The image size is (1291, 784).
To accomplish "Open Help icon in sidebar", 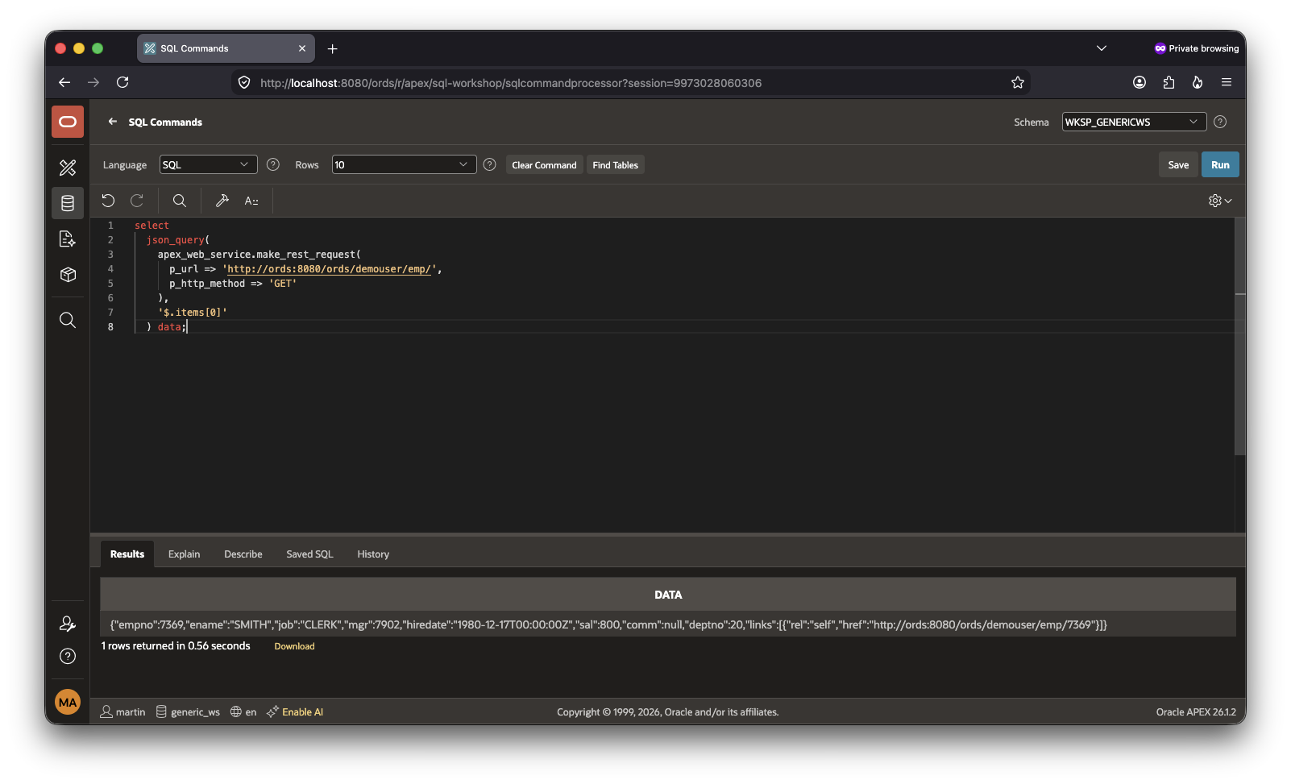I will pos(68,656).
